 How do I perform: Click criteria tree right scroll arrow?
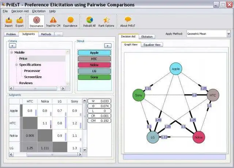63,88
